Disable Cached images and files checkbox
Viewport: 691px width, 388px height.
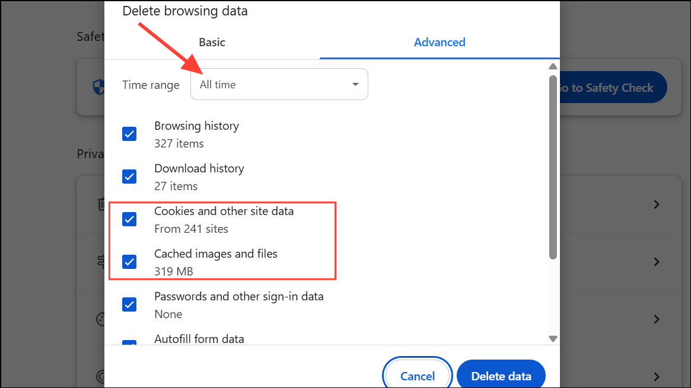[129, 262]
